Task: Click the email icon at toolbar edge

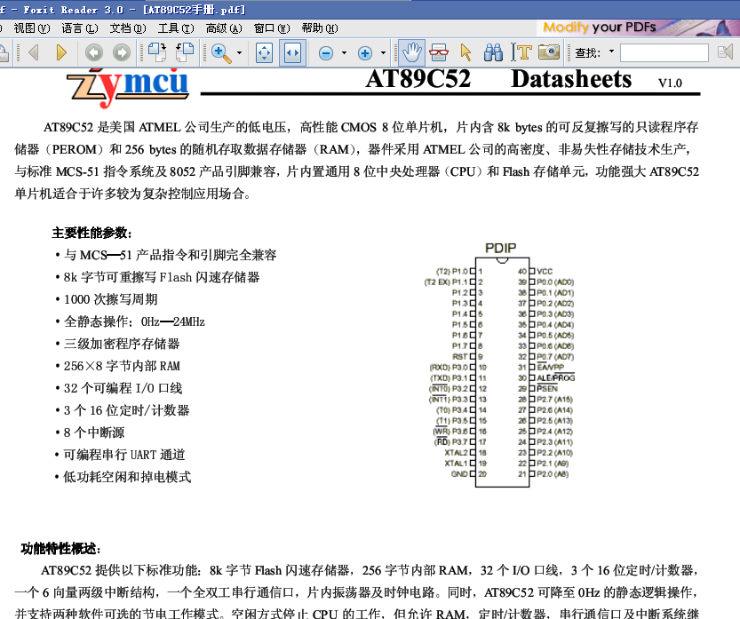Action: tap(4, 53)
